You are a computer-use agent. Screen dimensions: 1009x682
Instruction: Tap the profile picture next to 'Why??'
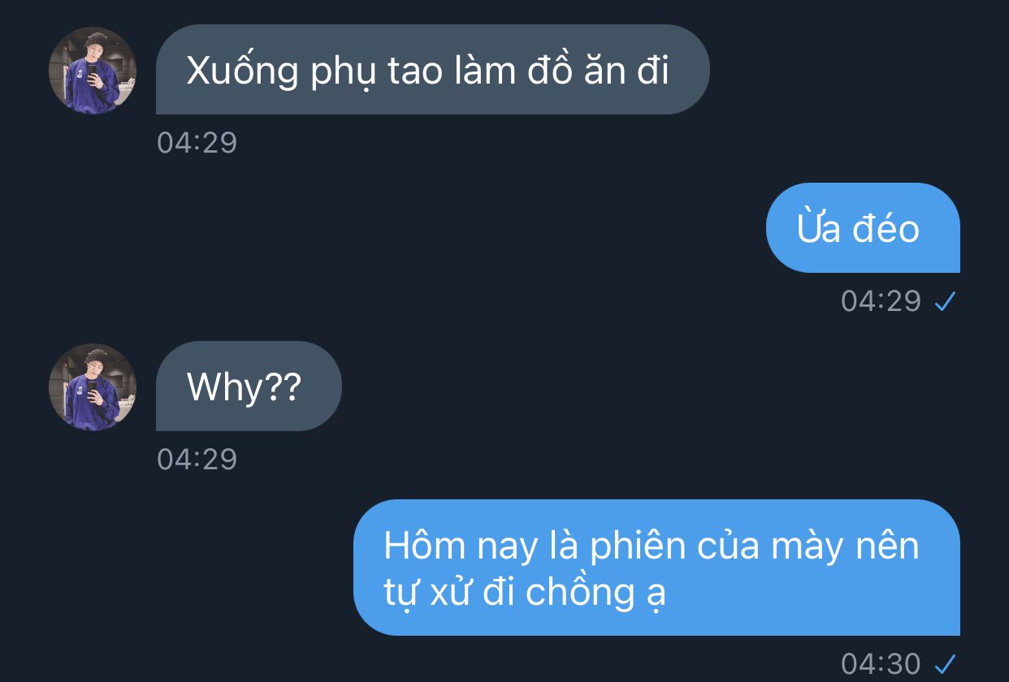click(x=93, y=387)
